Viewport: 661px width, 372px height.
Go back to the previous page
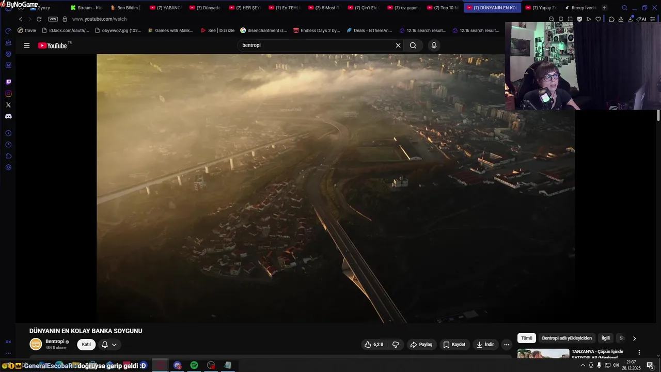pos(21,19)
